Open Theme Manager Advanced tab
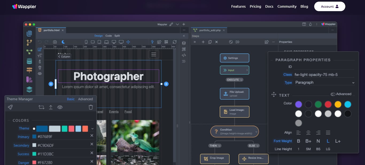The image size is (365, 165). pos(86,99)
